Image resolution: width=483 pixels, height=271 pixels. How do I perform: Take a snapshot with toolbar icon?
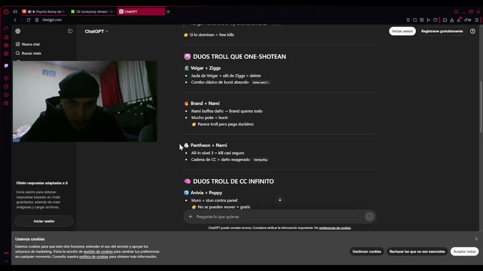[415, 20]
